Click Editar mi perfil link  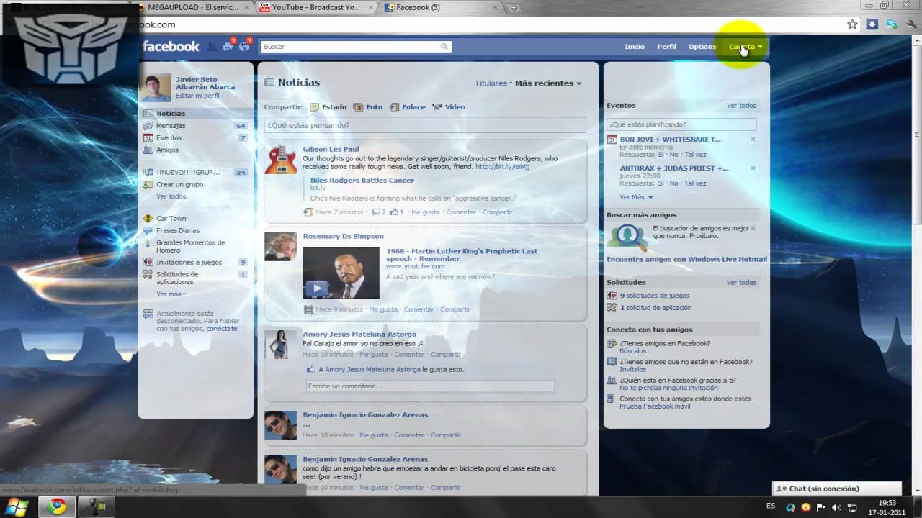coord(197,96)
